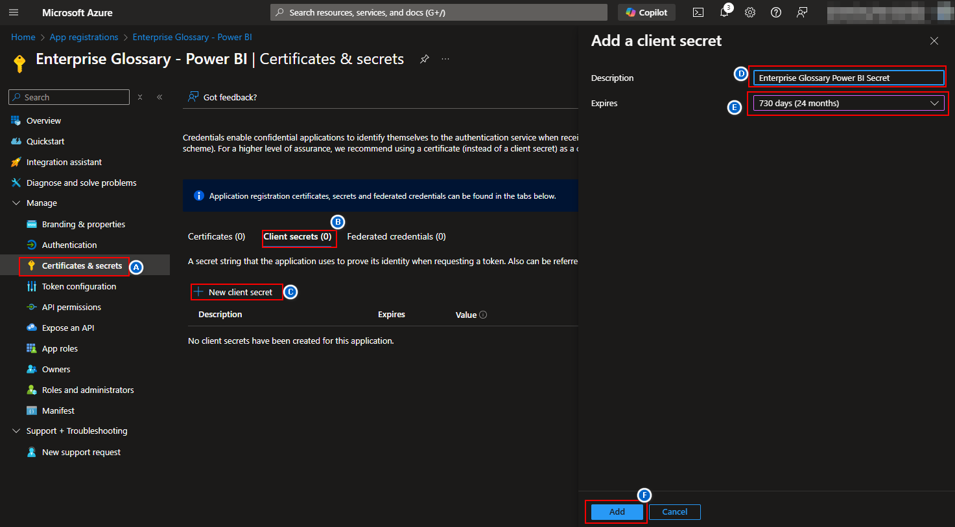The height and width of the screenshot is (527, 955).
Task: Click the help question mark icon
Action: click(x=776, y=12)
